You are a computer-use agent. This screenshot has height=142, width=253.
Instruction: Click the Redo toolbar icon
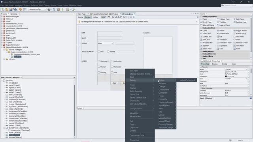point(24,9)
